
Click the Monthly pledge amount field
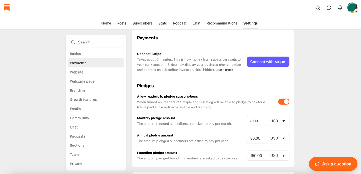click(257, 121)
